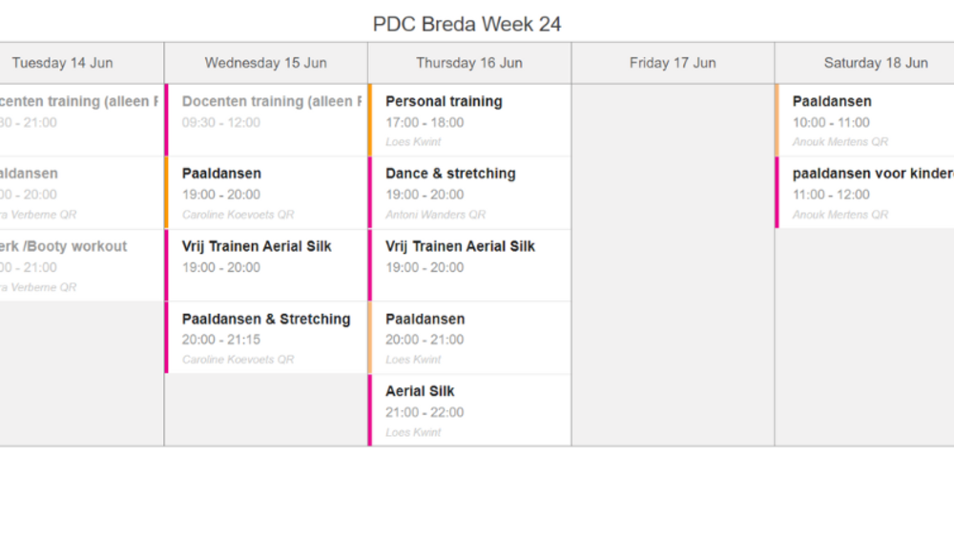The height and width of the screenshot is (539, 954).
Task: Click the PDC Breda Week 24 title
Action: (467, 25)
